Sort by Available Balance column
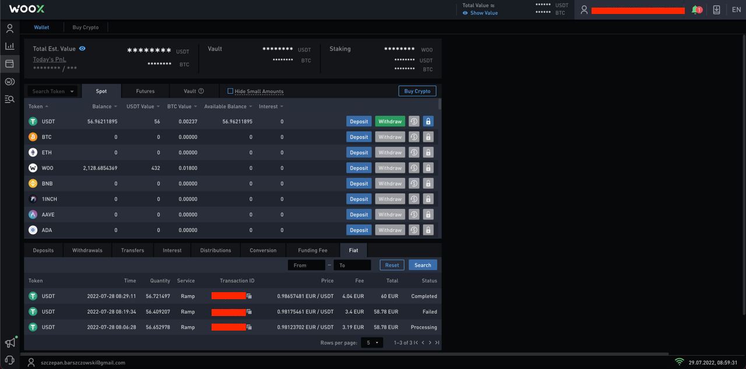 [228, 107]
